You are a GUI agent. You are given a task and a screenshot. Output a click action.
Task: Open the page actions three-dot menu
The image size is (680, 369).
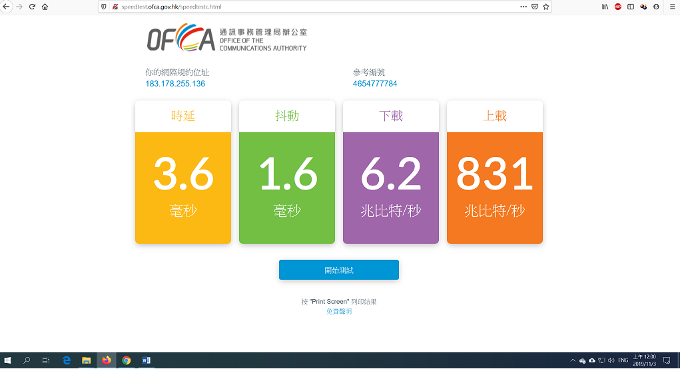click(x=523, y=7)
